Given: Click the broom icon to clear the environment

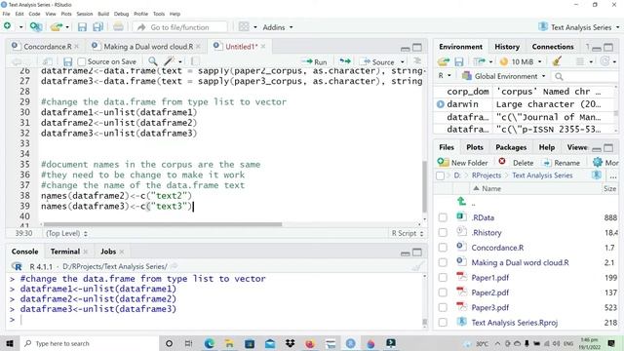Looking at the screenshot, I should tap(557, 61).
